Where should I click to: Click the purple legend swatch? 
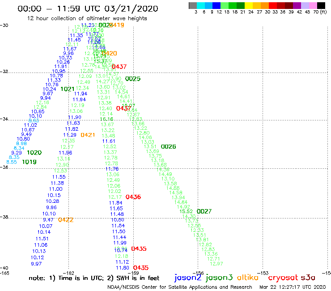click(297, 5)
